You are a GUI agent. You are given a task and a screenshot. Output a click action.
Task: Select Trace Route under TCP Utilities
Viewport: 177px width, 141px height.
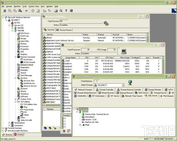point(28,110)
